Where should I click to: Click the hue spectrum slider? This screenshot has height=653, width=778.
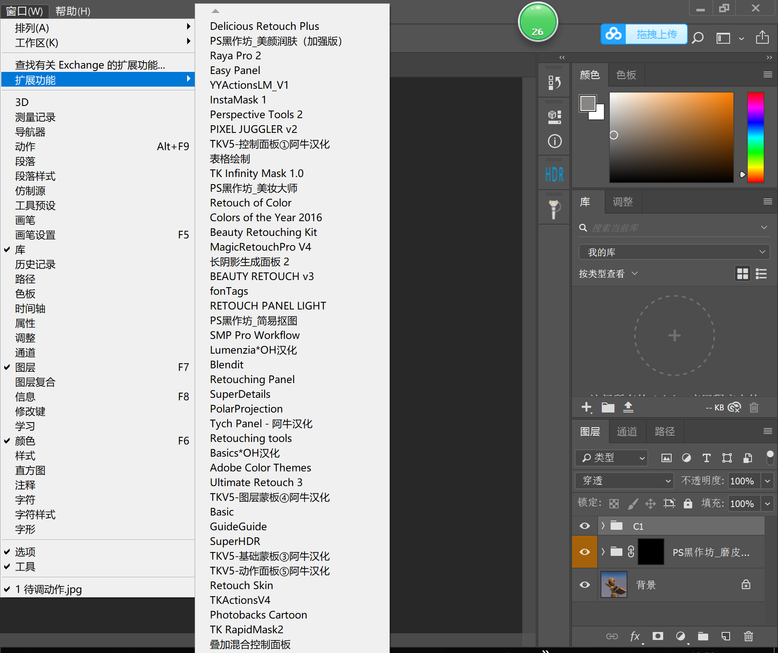tap(755, 137)
